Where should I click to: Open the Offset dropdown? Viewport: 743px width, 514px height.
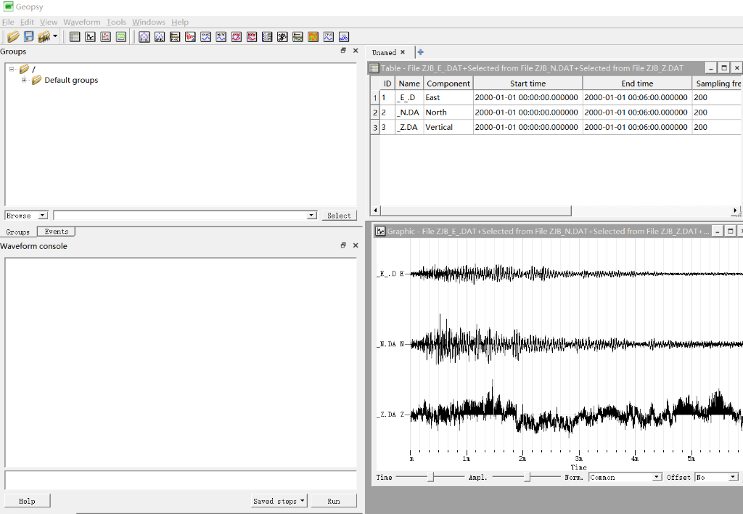(733, 477)
